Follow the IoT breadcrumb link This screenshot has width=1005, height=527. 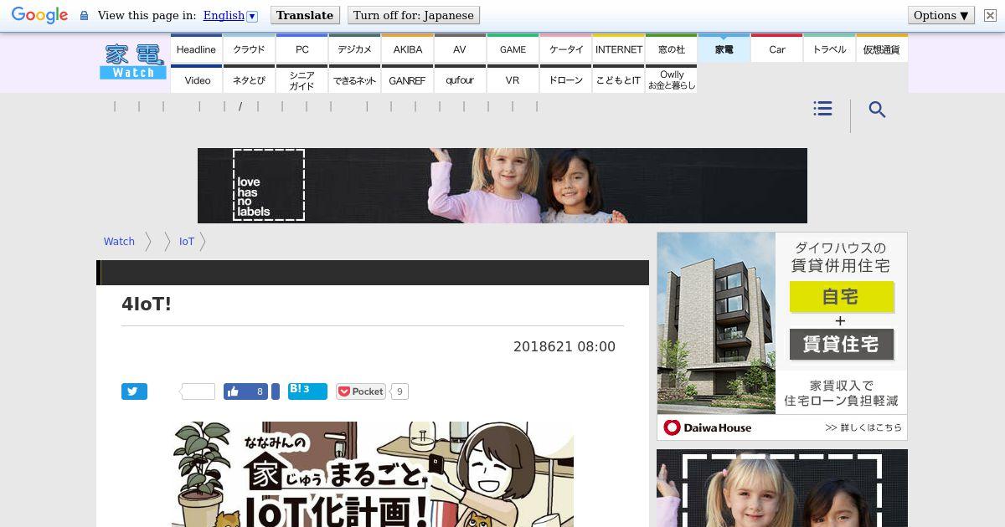click(x=186, y=241)
